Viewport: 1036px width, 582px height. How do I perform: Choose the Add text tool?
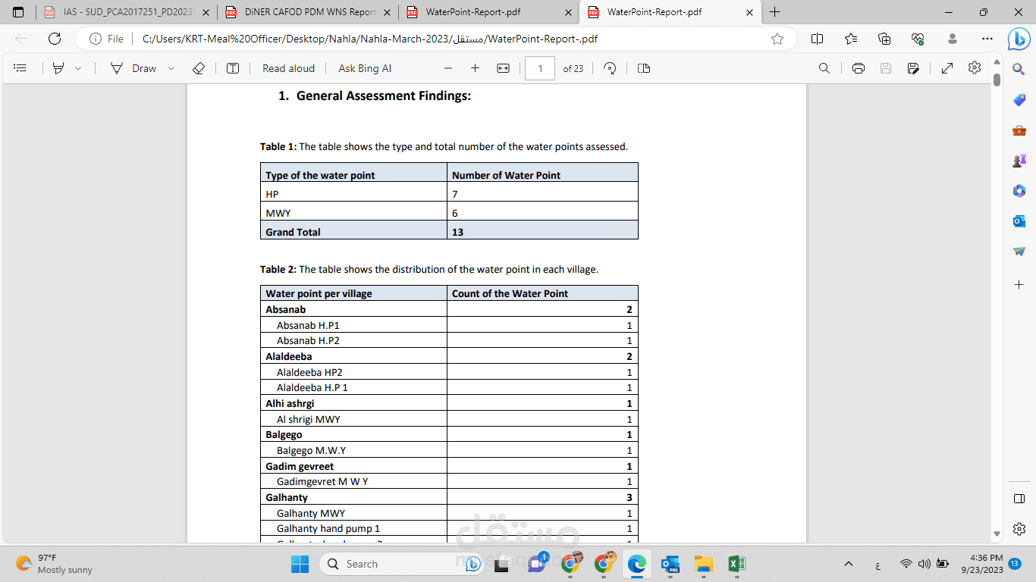pos(233,68)
